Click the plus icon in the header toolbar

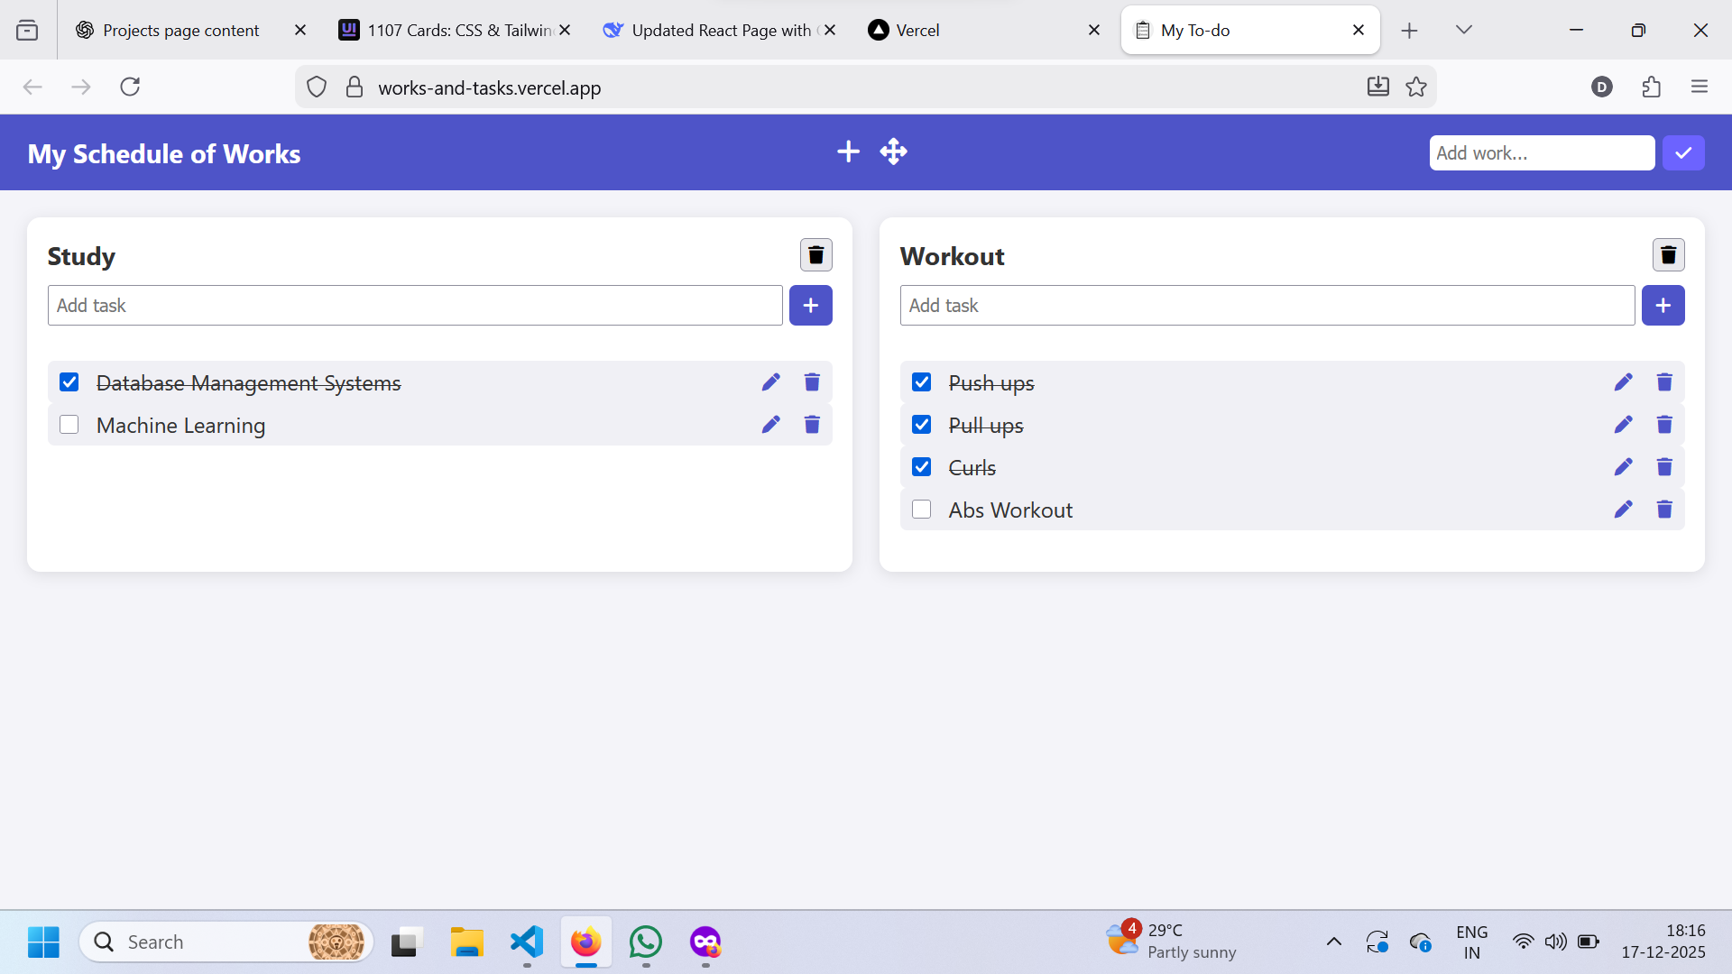(x=848, y=152)
